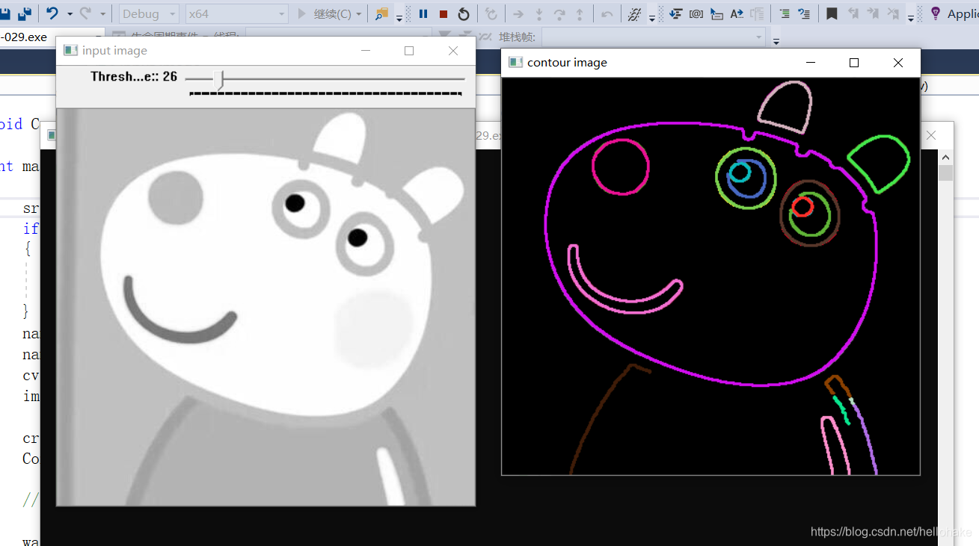The height and width of the screenshot is (546, 979).
Task: Click the Step Into down-arrow icon
Action: click(538, 13)
